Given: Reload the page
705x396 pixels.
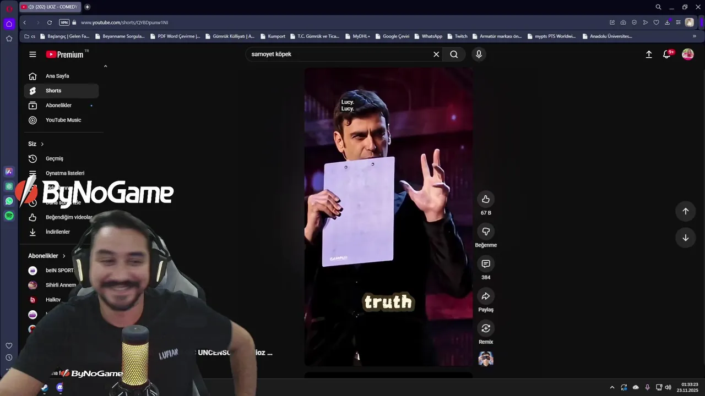Looking at the screenshot, I should coord(50,23).
